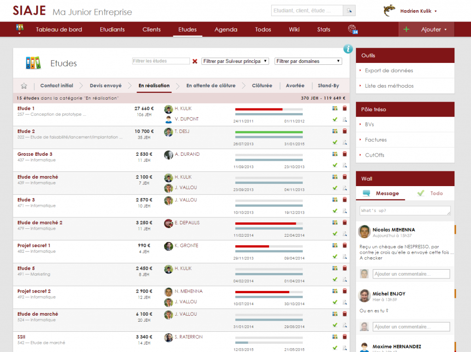Open document preview icon for Grosse Etude 3
The image size is (471, 352).
click(344, 165)
